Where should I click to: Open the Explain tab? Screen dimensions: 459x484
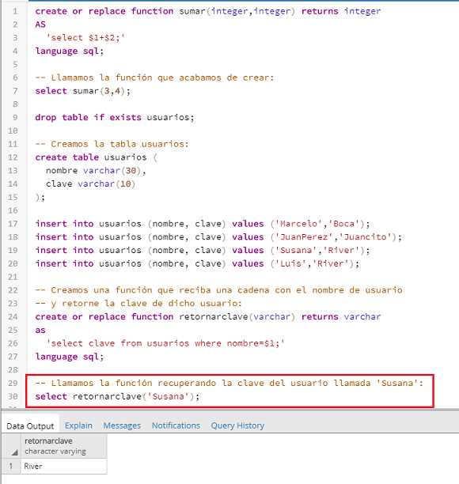[x=78, y=425]
